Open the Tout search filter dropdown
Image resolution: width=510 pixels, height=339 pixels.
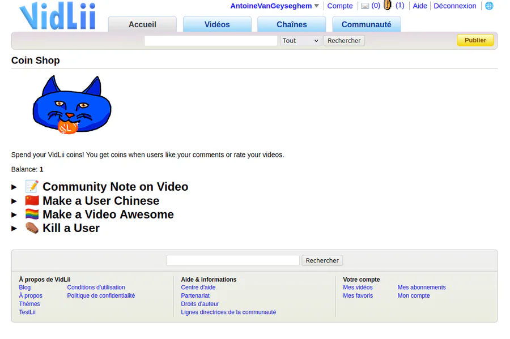coord(300,41)
